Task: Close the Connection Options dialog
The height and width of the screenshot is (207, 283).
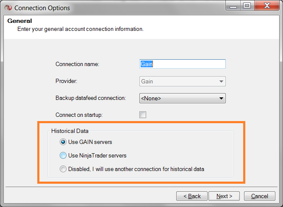Action: point(266,6)
